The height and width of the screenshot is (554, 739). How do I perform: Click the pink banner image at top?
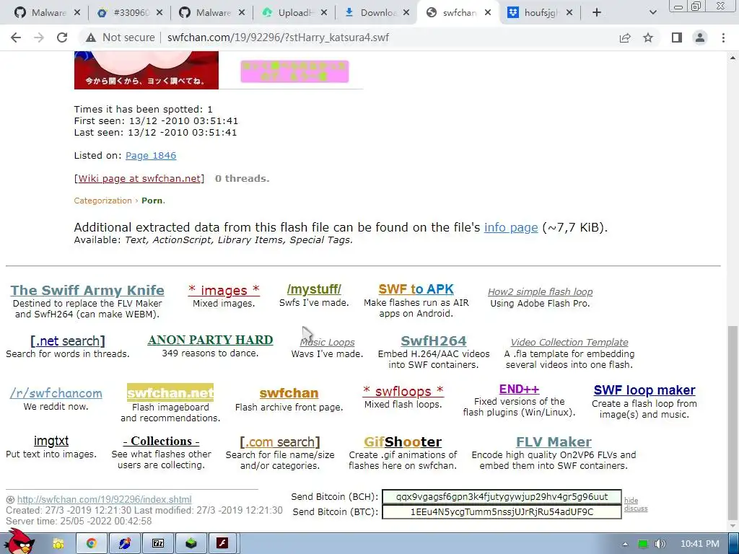294,71
